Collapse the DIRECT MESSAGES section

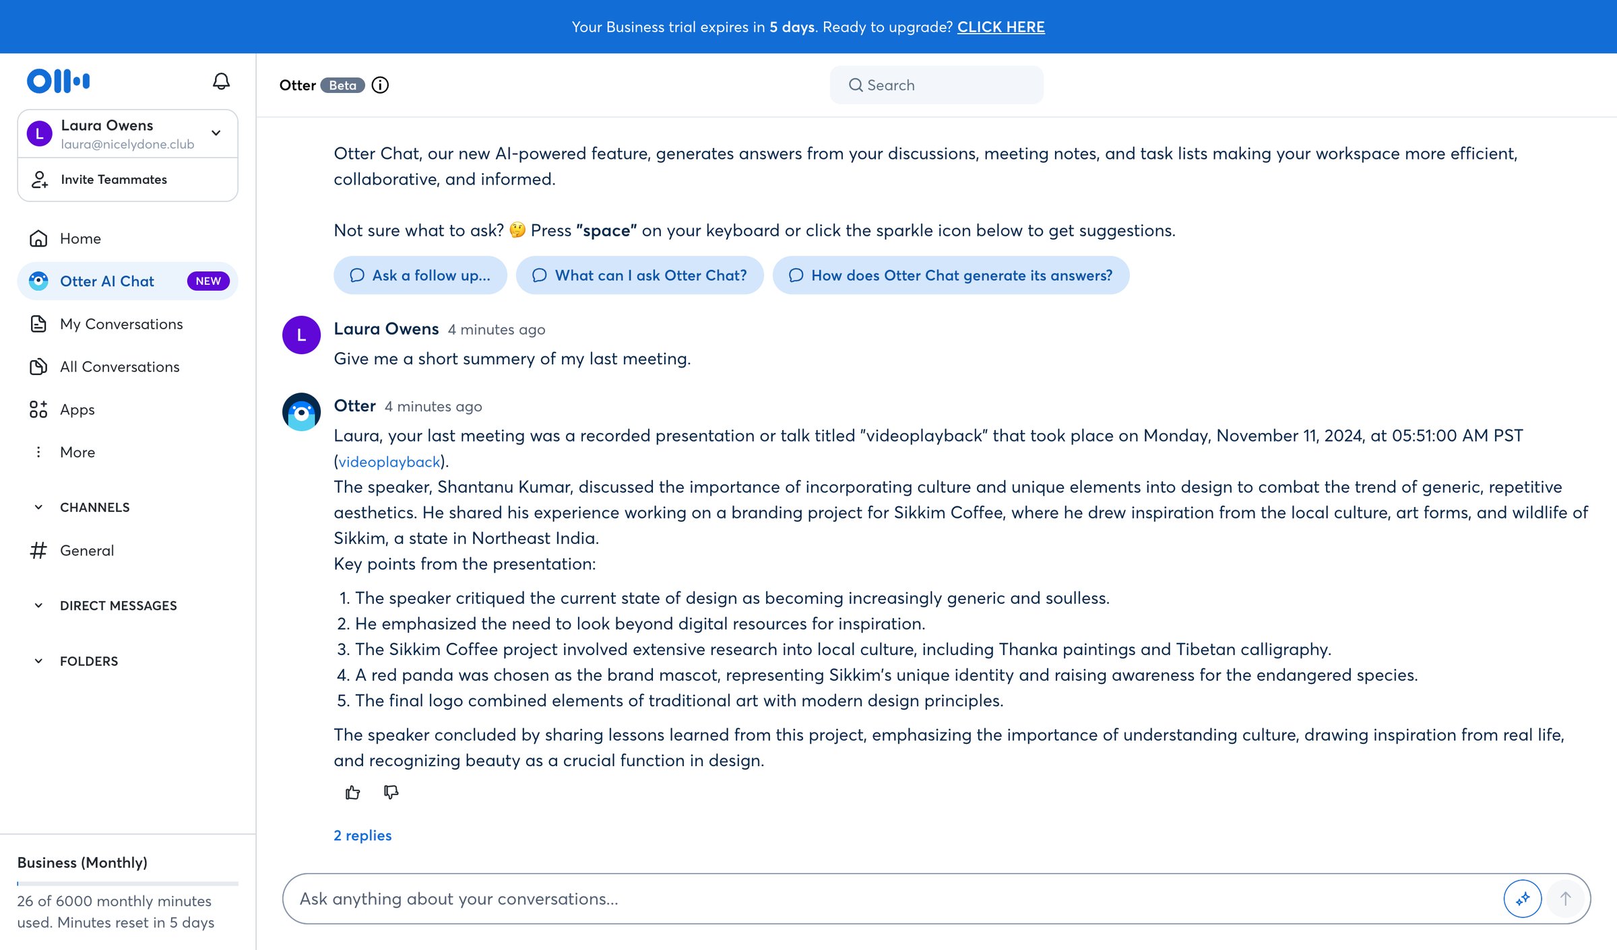click(38, 605)
